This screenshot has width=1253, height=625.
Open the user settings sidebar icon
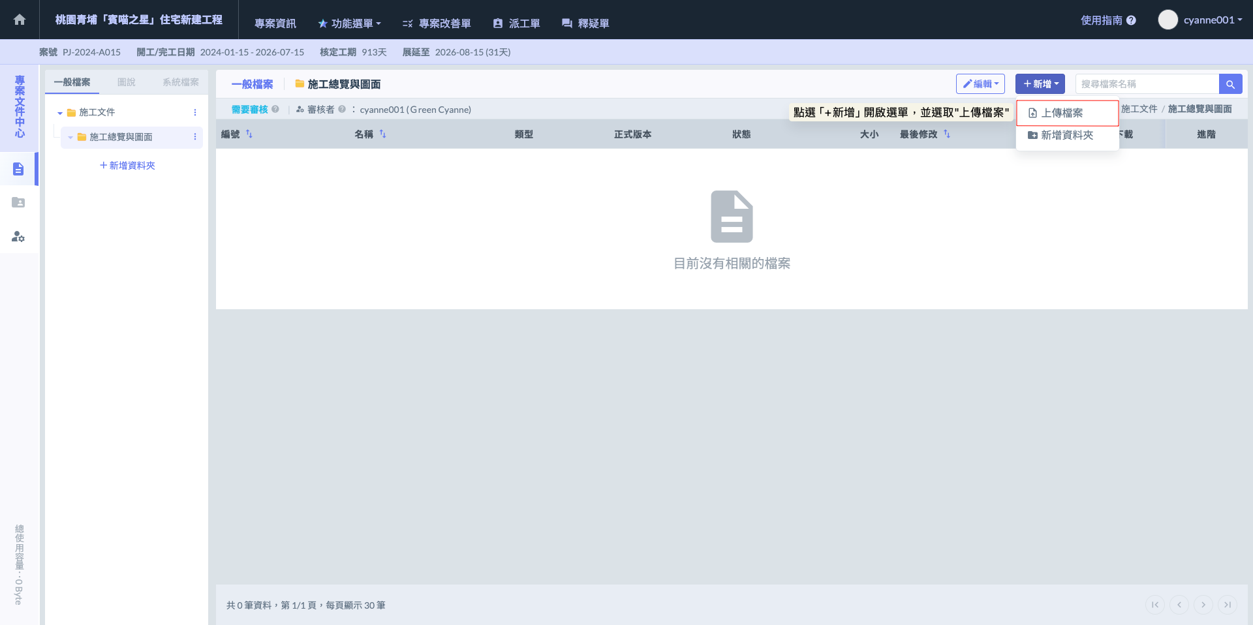[x=18, y=237]
